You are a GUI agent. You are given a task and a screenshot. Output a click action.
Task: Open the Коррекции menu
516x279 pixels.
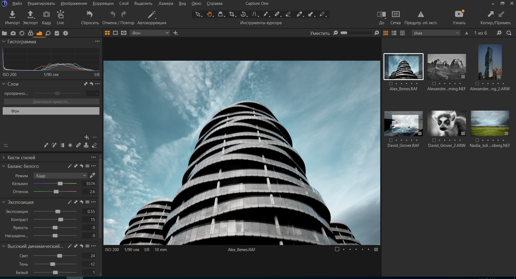pos(103,3)
